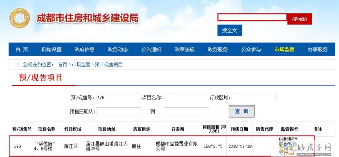This screenshot has height=157, width=339.
Task: Click the 首页 breadcrumb link
Action: (x=63, y=64)
